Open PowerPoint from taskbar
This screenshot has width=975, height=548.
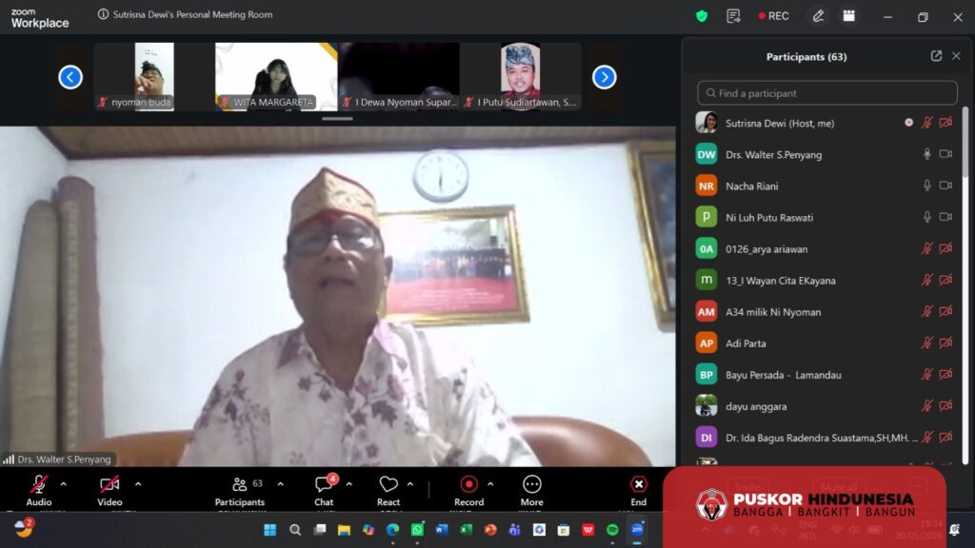pyautogui.click(x=490, y=529)
